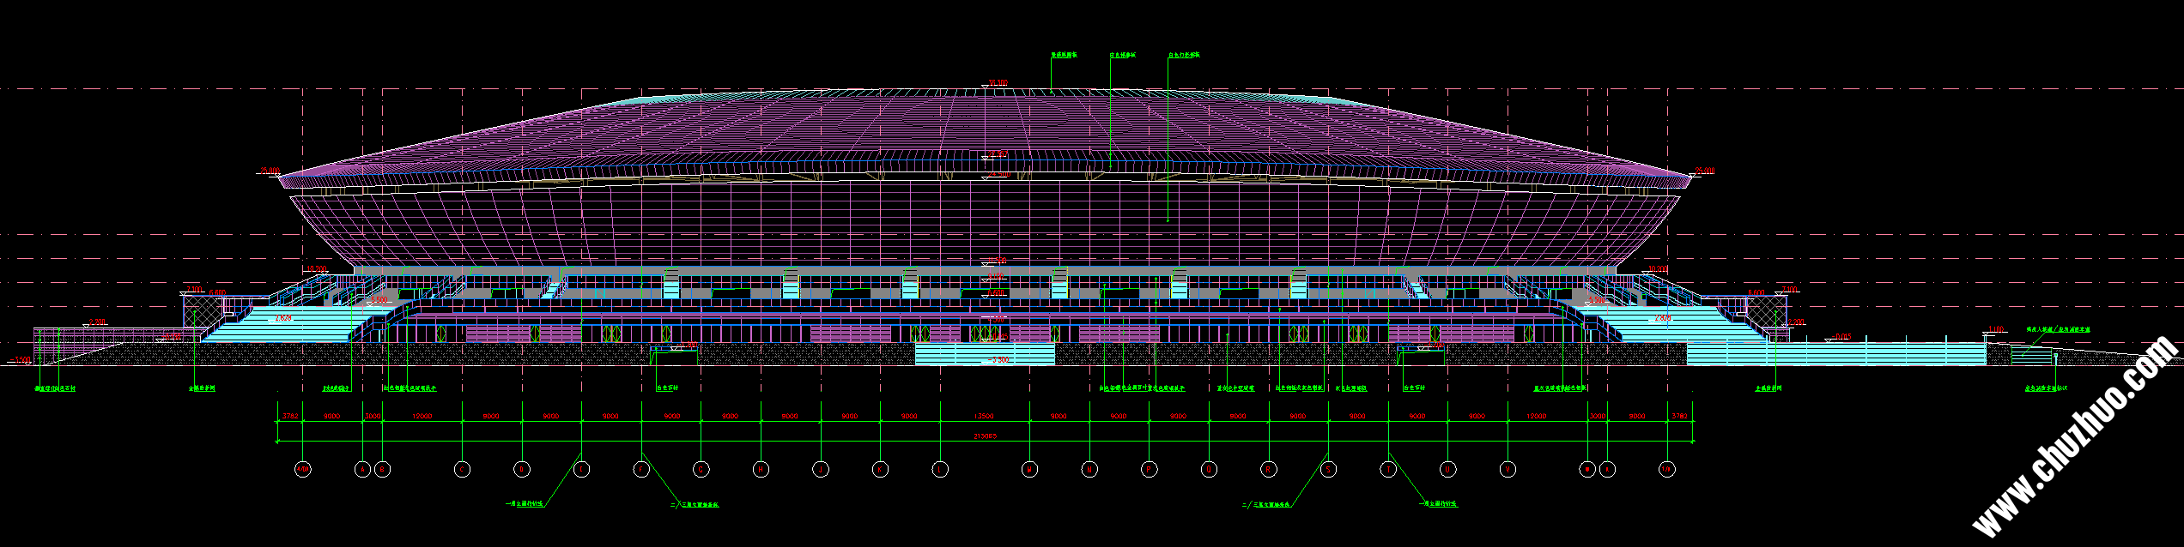This screenshot has width=2184, height=547.
Task: Pick grid axis bubble M
Action: point(1029,469)
